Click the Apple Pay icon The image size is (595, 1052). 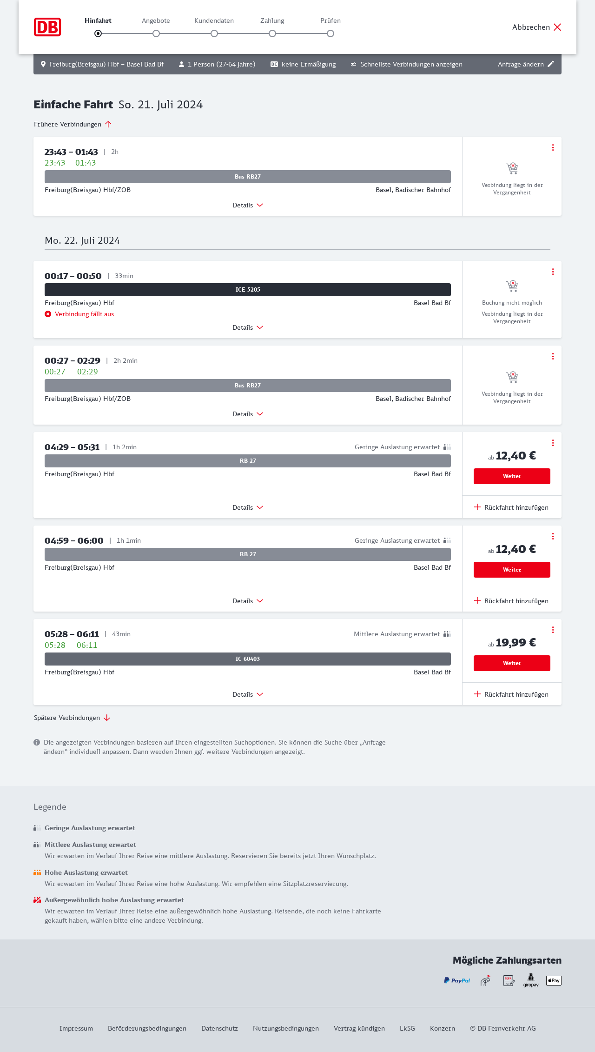(554, 980)
